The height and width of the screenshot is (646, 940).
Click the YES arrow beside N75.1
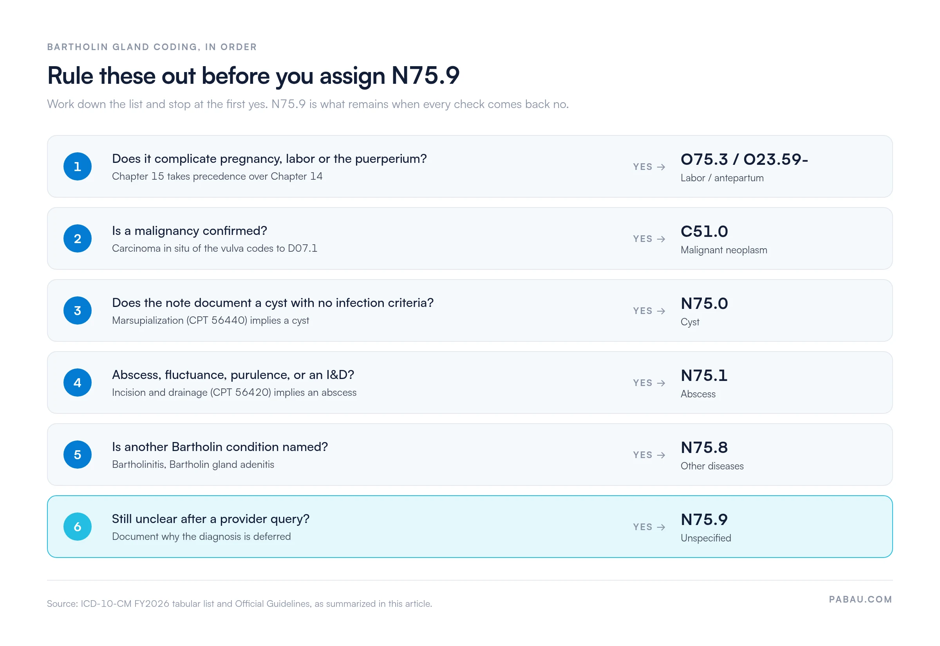(x=649, y=383)
